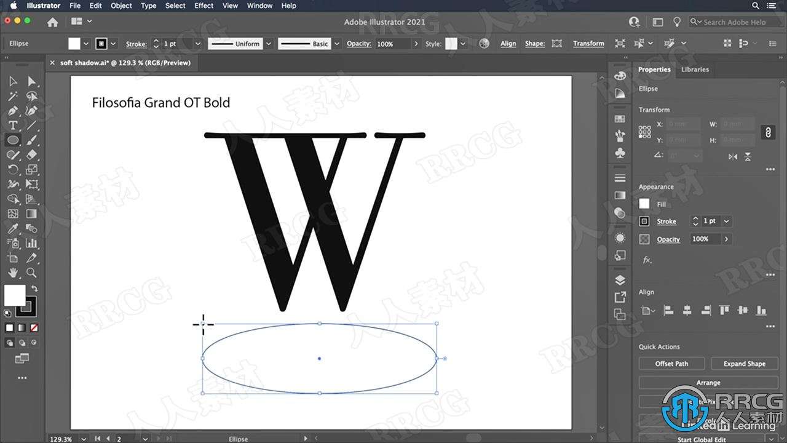Viewport: 787px width, 443px height.
Task: Set fill mode to Gradient
Action: click(x=22, y=328)
